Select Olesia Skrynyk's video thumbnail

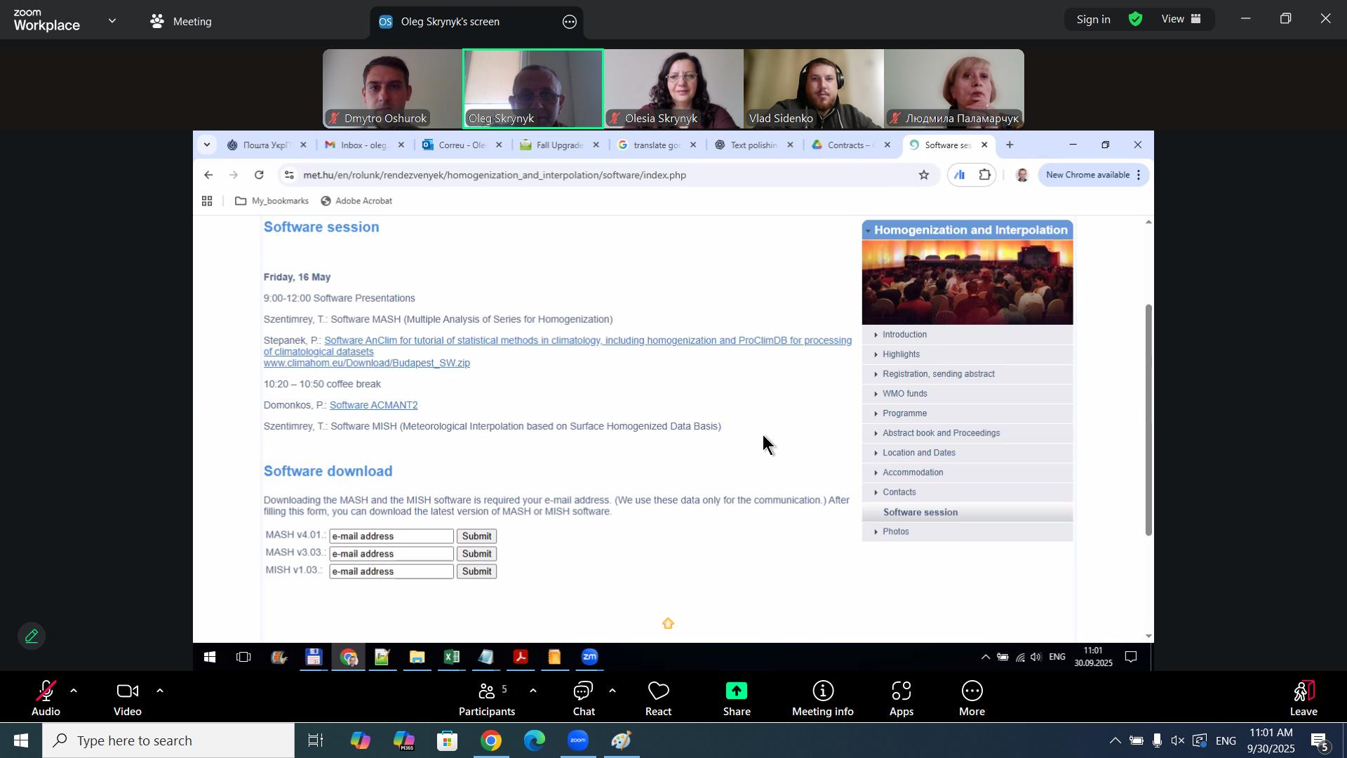[x=673, y=88]
